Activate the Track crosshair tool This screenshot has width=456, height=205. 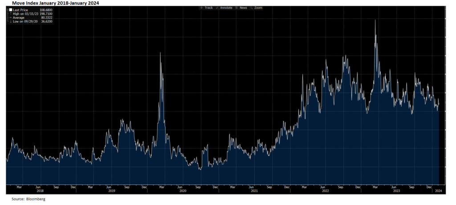point(206,8)
